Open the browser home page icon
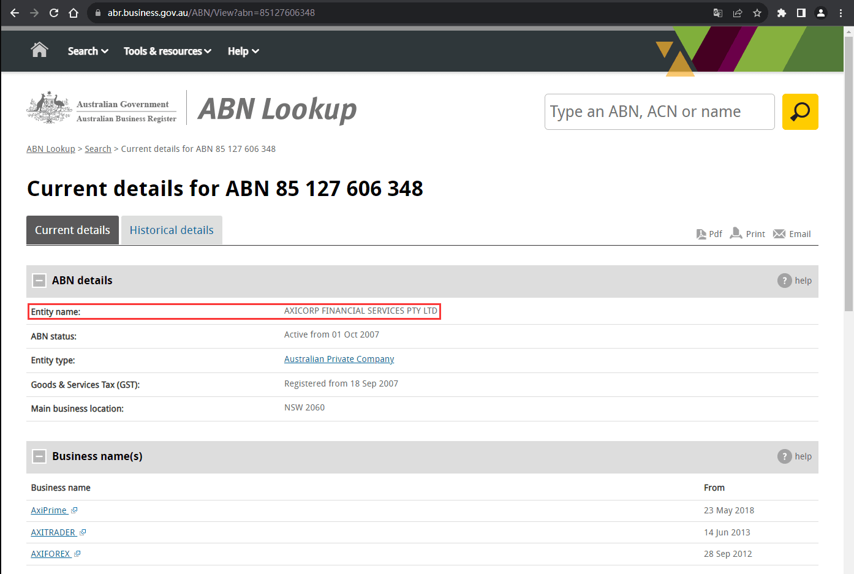 pyautogui.click(x=74, y=13)
